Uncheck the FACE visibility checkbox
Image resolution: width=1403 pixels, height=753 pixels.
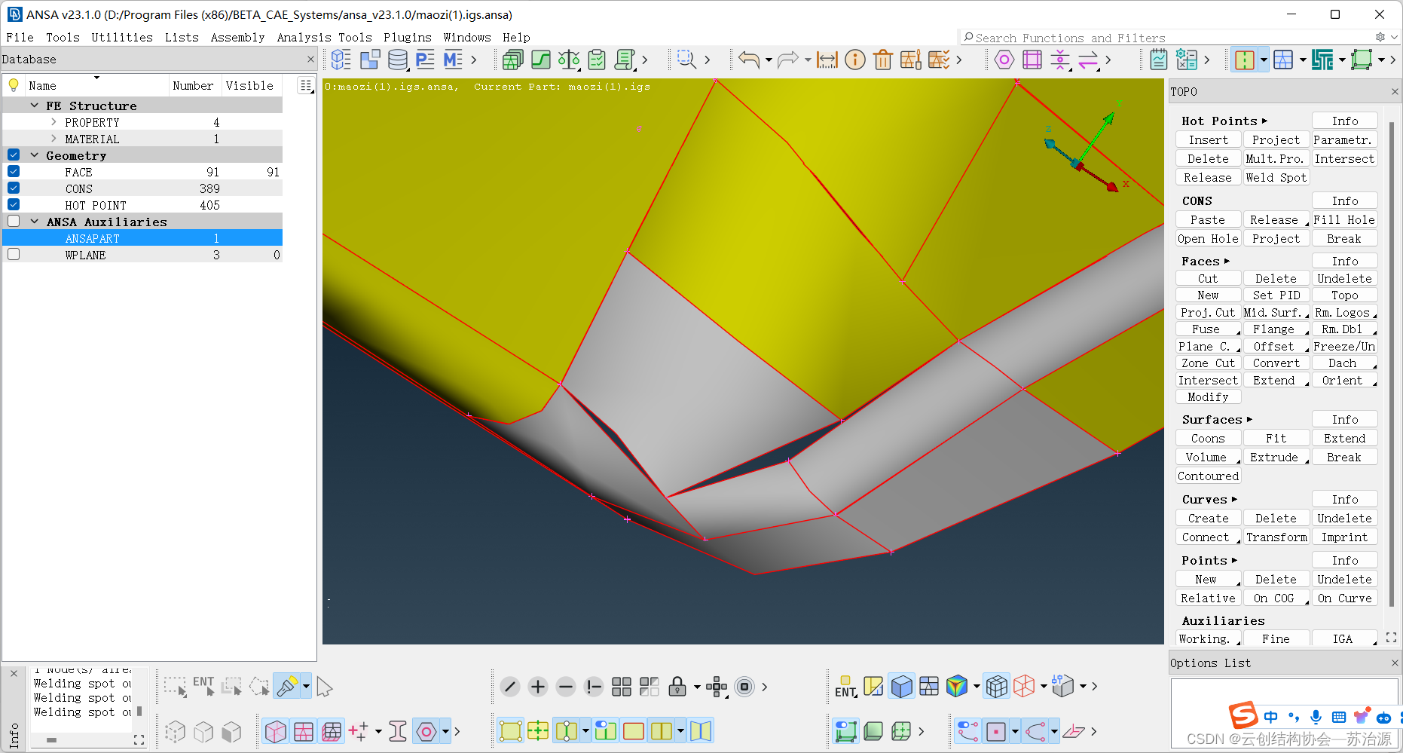(x=14, y=172)
